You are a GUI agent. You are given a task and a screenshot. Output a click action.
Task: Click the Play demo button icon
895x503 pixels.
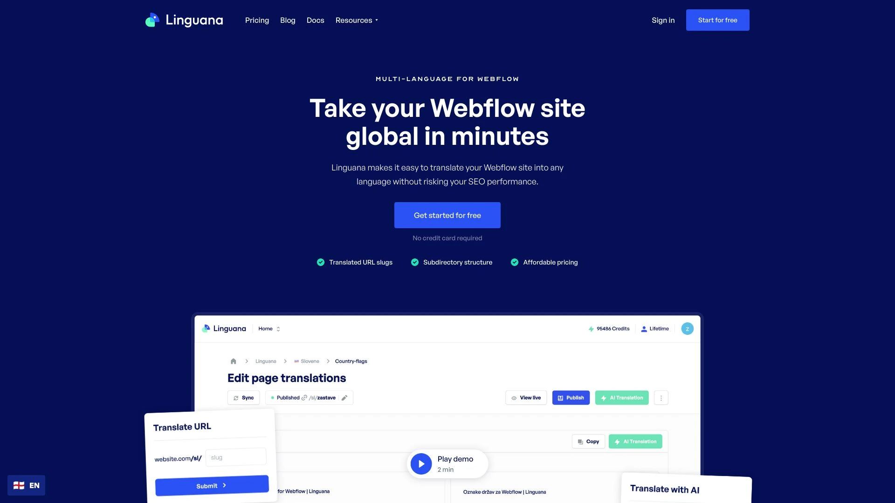420,463
